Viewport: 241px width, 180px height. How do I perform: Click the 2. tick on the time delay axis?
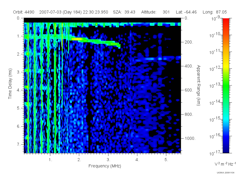19,54
